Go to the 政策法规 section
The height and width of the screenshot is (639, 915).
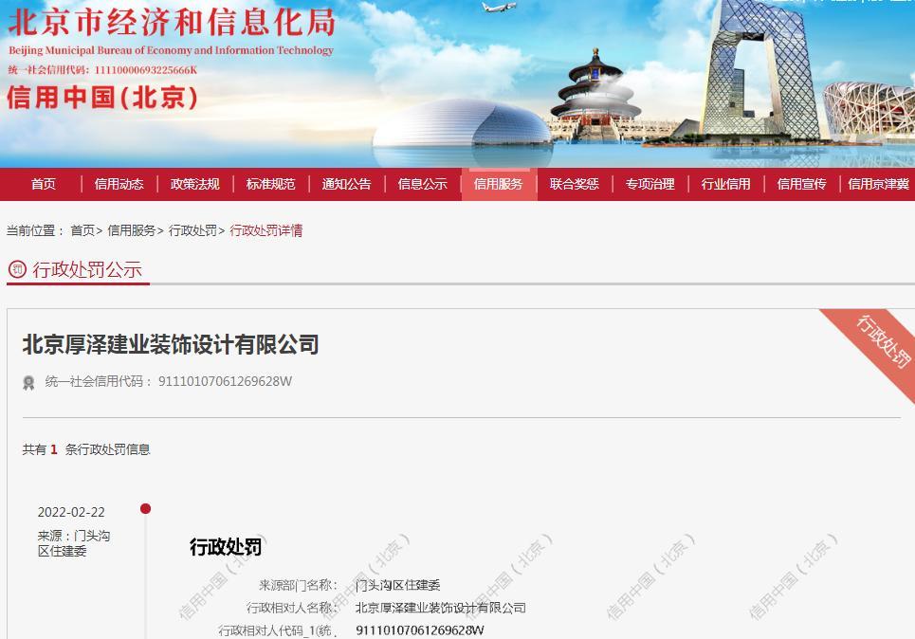pyautogui.click(x=195, y=184)
